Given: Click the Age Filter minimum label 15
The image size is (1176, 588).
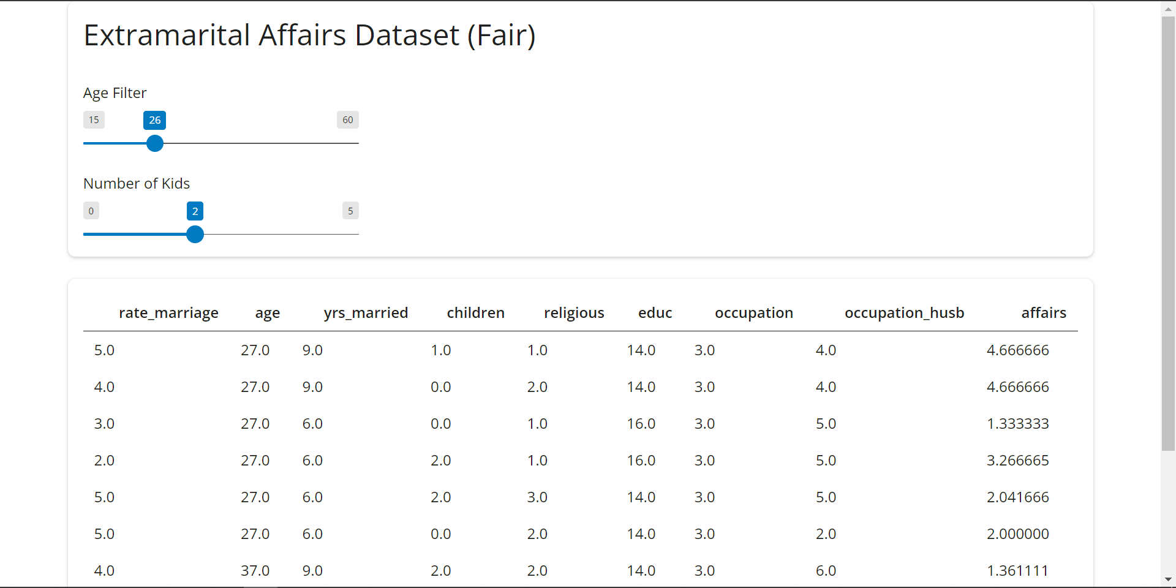Looking at the screenshot, I should [94, 120].
